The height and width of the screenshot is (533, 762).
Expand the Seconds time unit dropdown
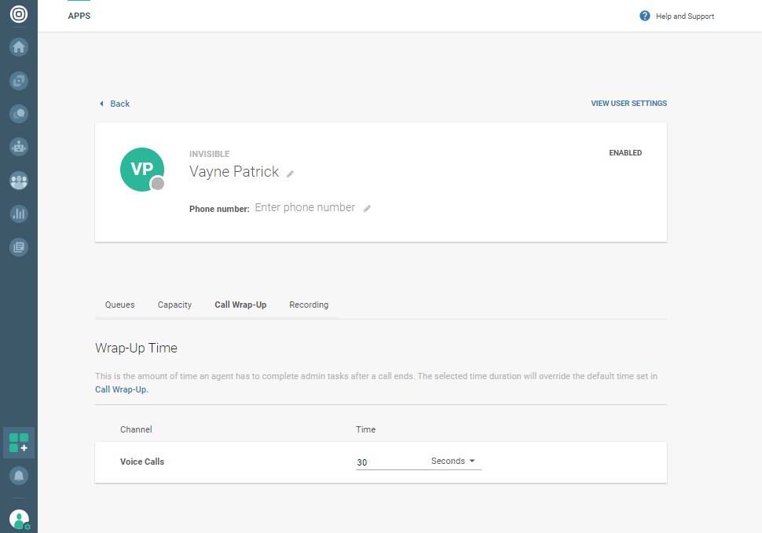pyautogui.click(x=455, y=462)
